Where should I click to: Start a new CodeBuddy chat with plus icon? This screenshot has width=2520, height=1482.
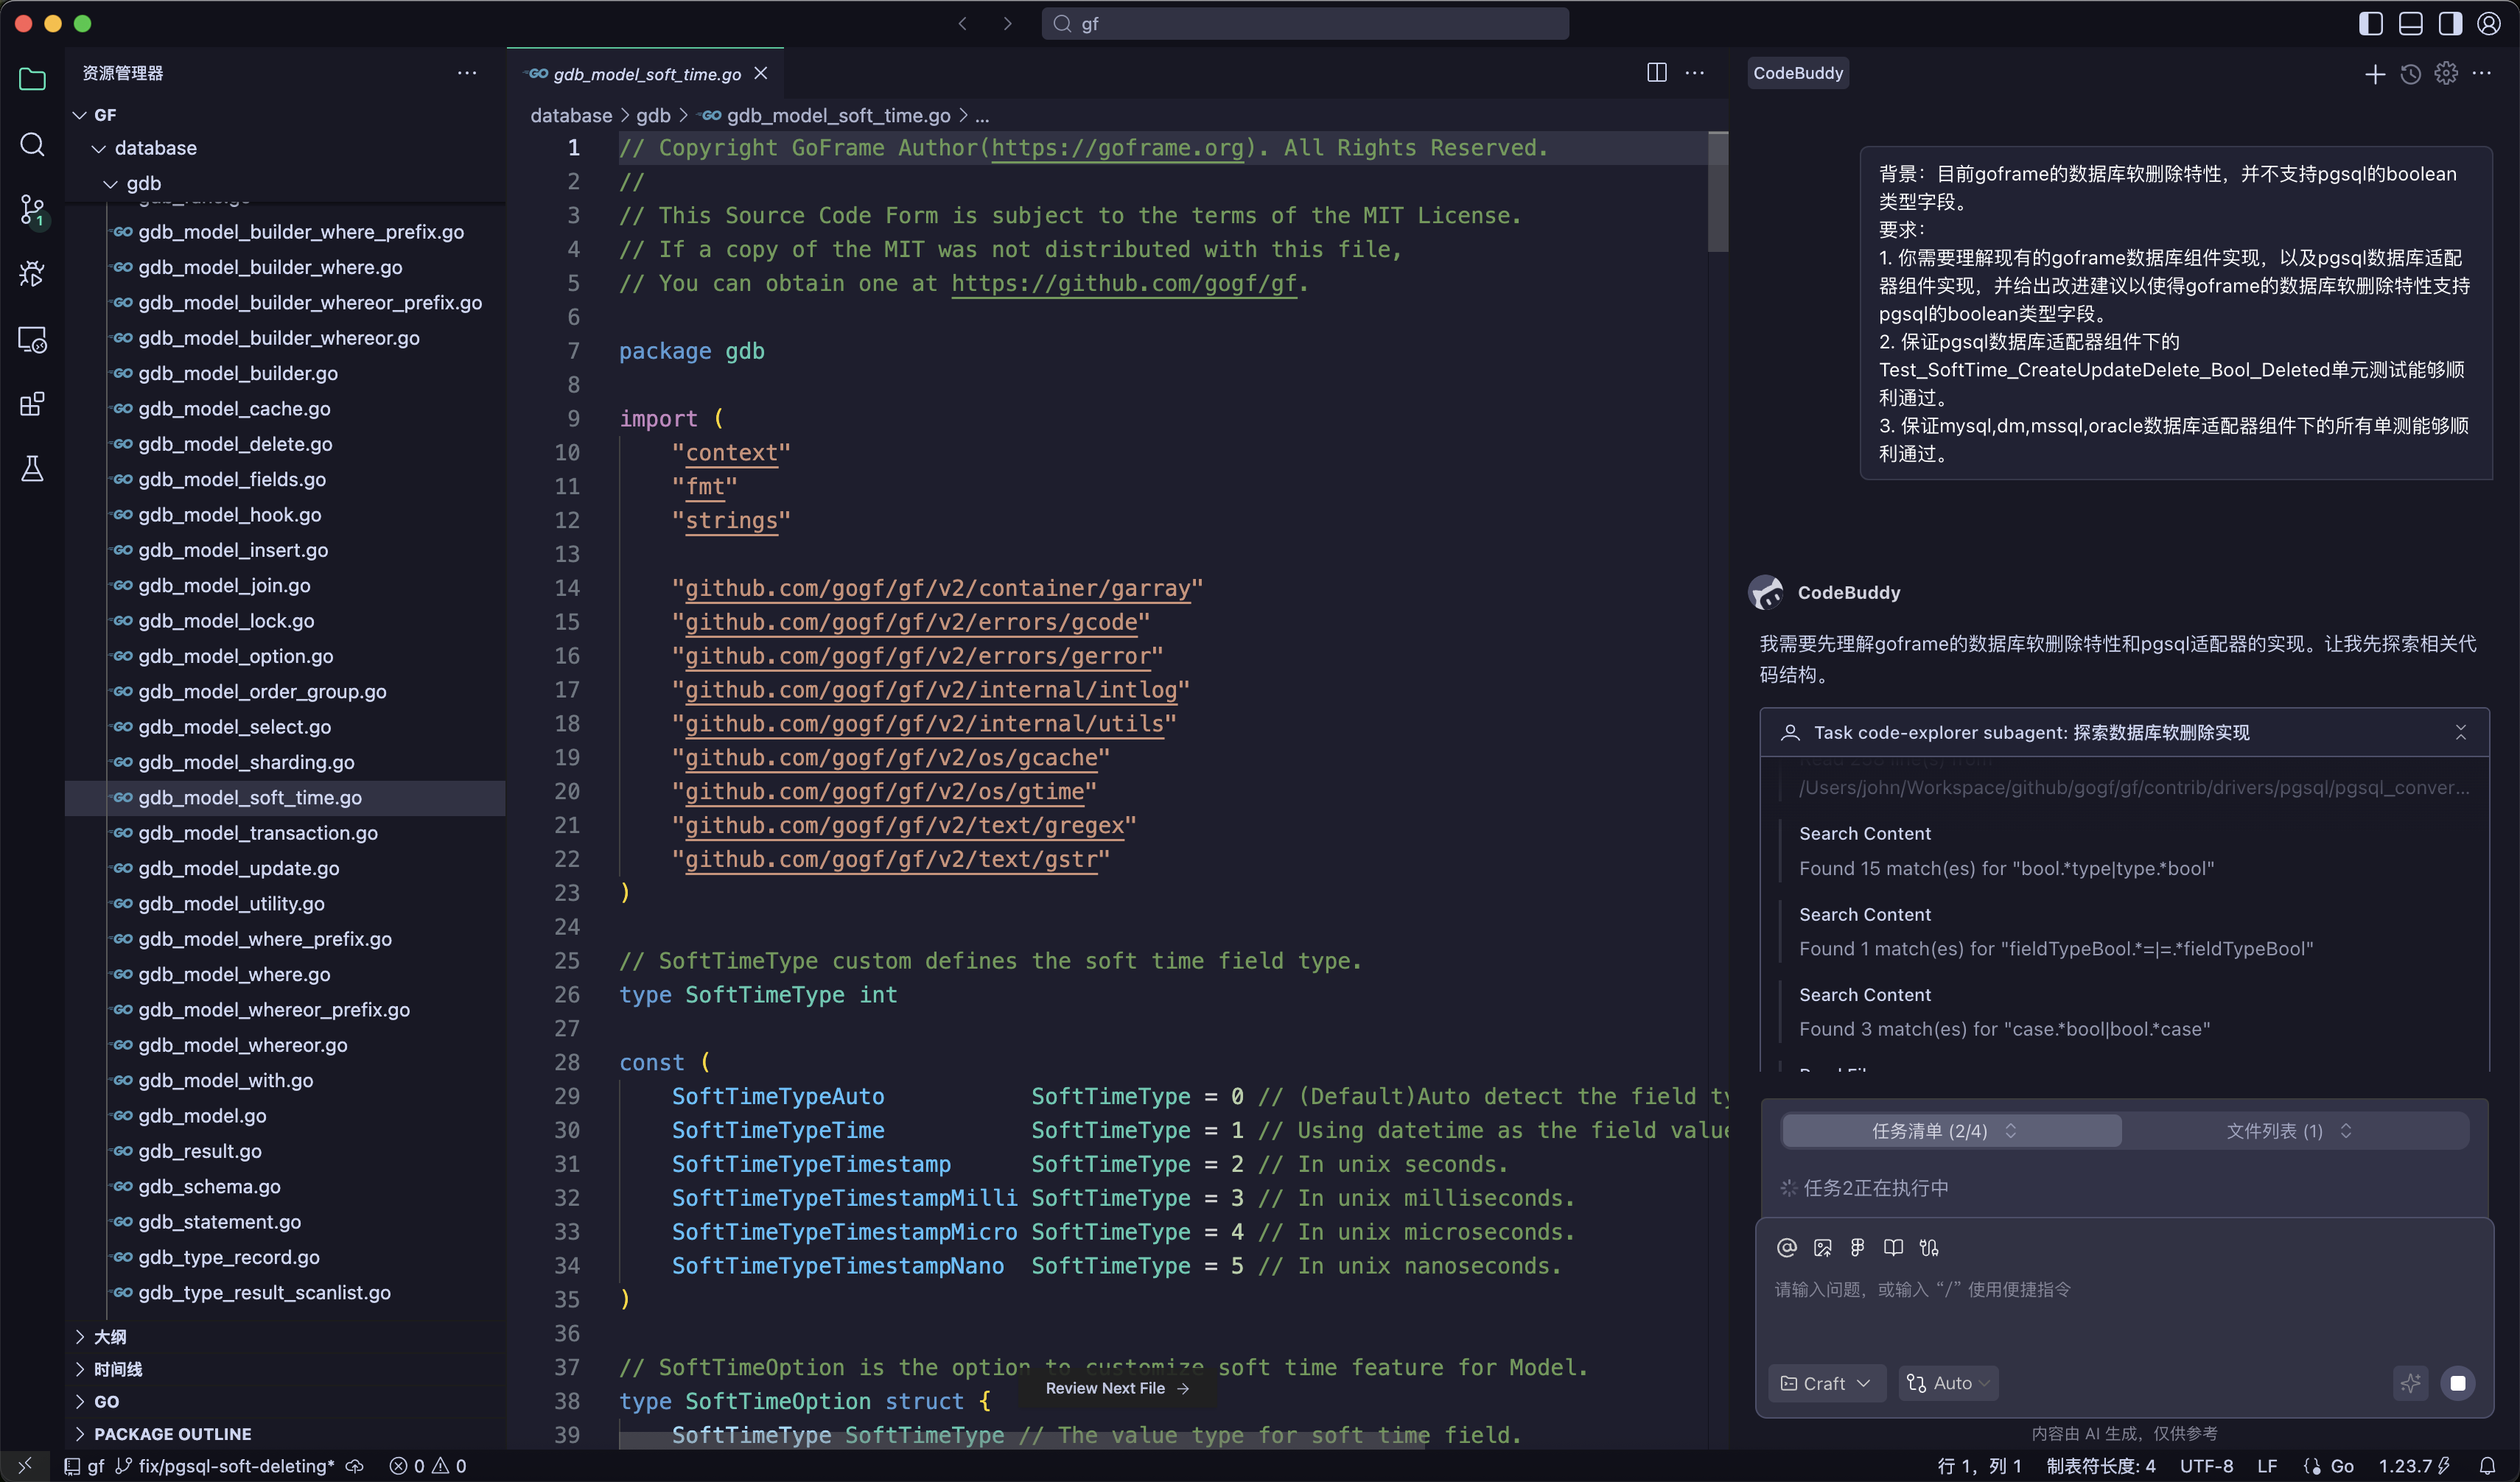[2375, 74]
